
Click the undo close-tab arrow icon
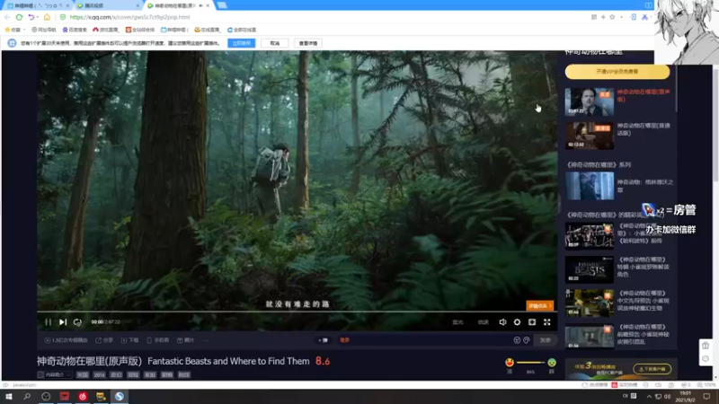[31, 17]
